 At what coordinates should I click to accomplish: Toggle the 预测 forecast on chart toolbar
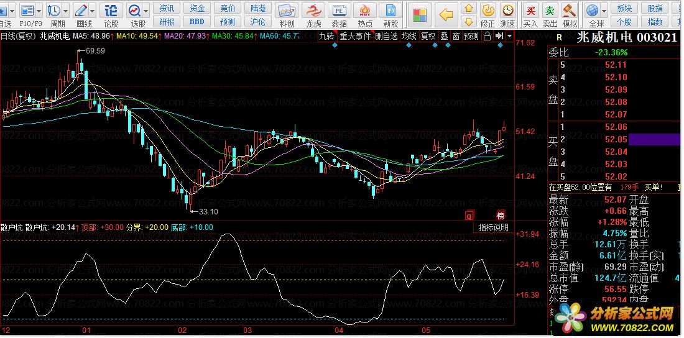pos(471,37)
